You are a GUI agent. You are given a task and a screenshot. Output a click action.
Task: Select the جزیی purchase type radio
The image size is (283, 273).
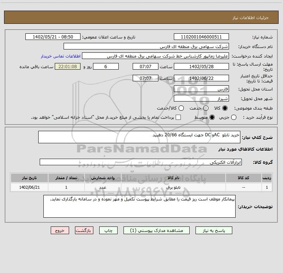tap(234, 117)
